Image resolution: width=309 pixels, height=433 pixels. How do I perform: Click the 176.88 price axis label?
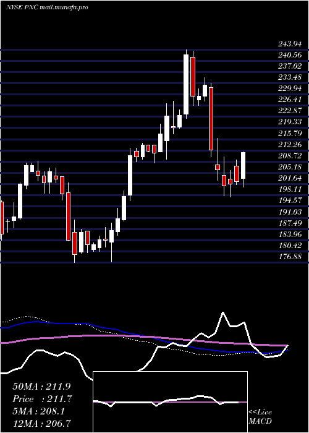pyautogui.click(x=289, y=257)
